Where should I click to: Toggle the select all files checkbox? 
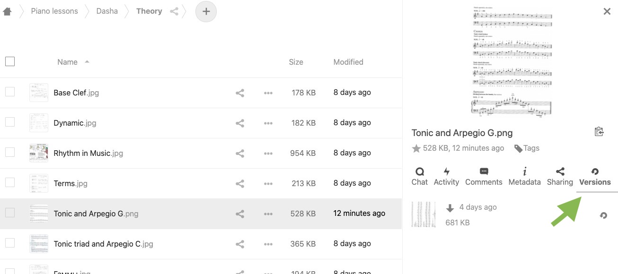[10, 61]
